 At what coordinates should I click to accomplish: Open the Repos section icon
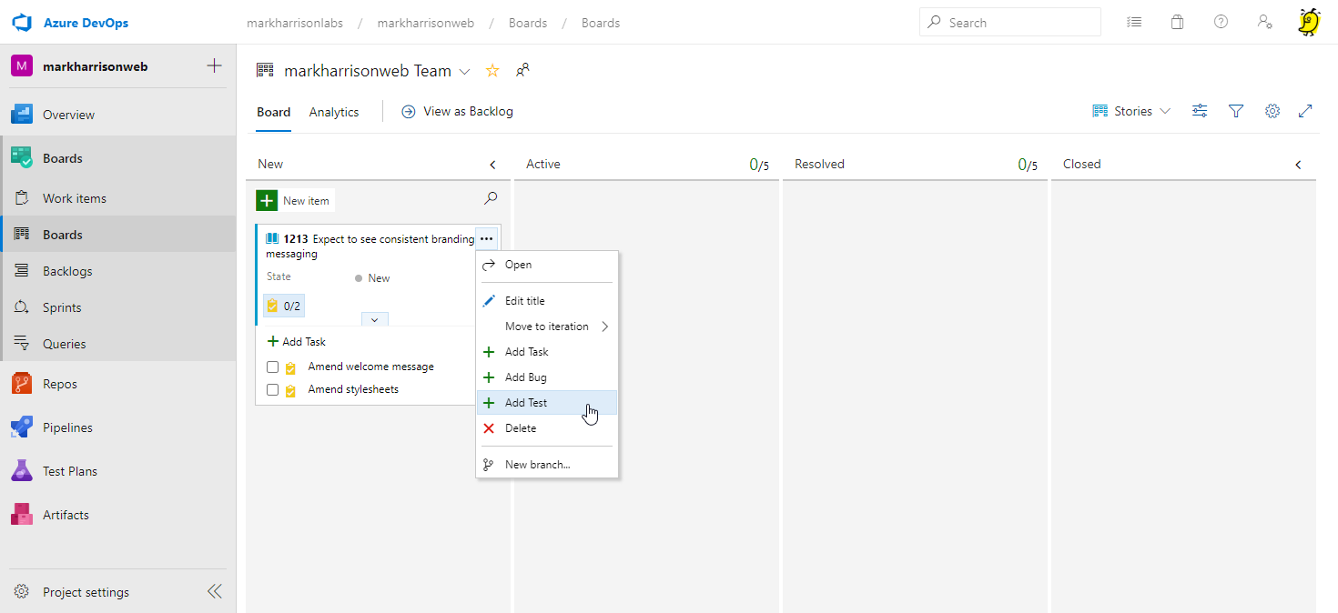point(22,384)
